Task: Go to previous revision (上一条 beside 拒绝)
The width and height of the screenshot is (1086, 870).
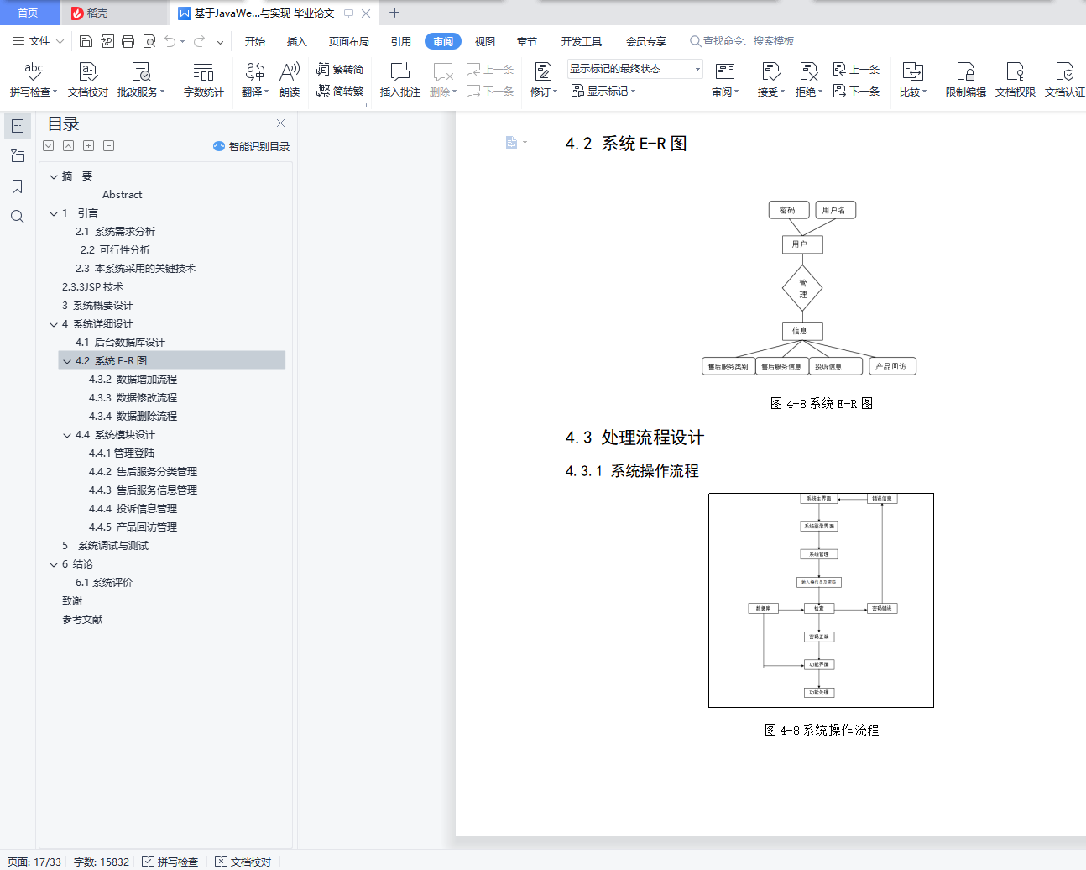Action: coord(856,70)
